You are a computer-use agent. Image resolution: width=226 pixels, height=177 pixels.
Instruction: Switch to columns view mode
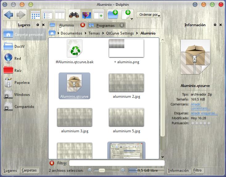[60, 15]
